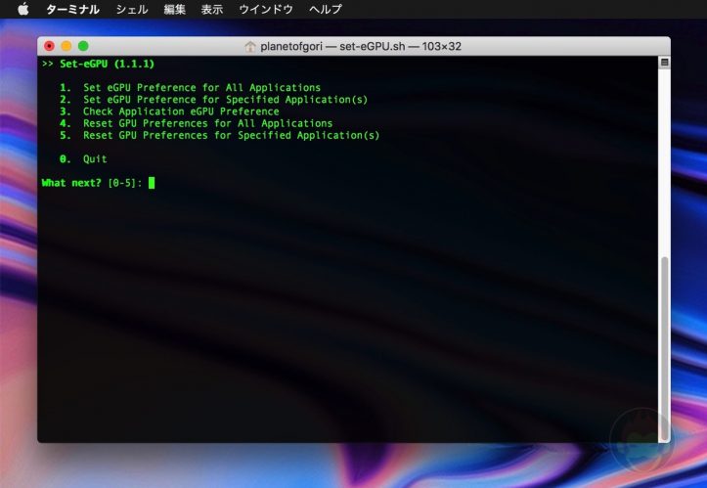Open the Apple menu

[23, 9]
